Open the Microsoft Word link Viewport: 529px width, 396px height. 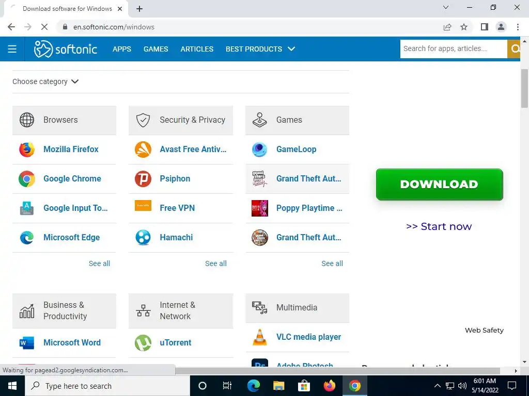(72, 342)
